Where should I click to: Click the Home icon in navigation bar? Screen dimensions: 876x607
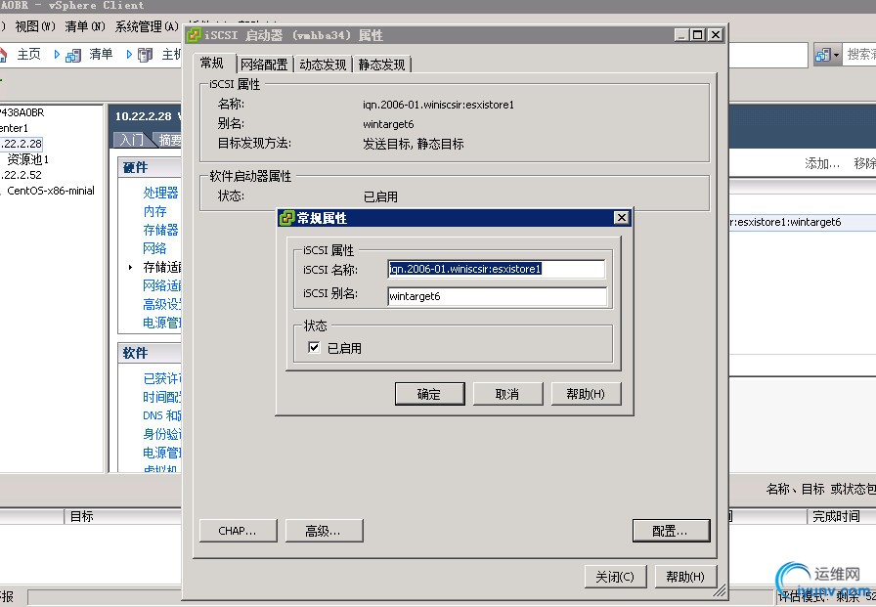(3, 54)
